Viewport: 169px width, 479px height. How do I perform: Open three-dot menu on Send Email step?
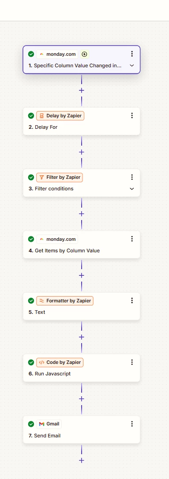tap(132, 424)
